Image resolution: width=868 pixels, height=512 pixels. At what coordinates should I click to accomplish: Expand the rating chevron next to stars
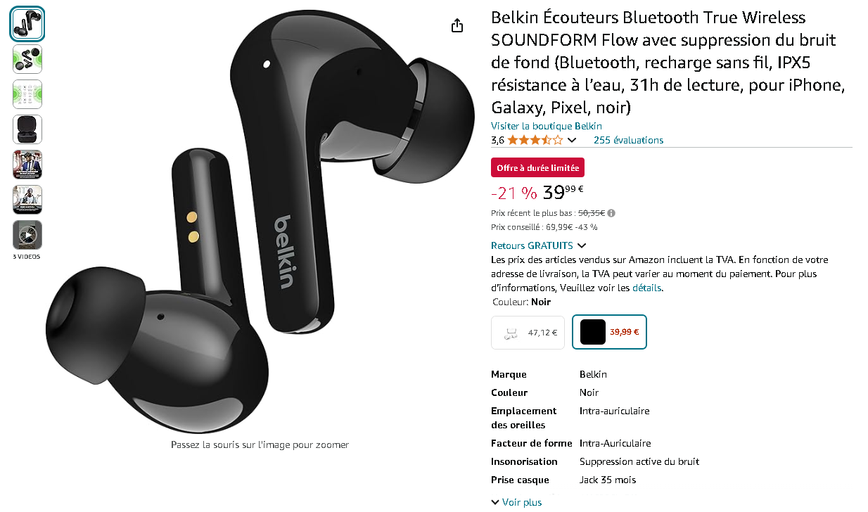pos(572,140)
